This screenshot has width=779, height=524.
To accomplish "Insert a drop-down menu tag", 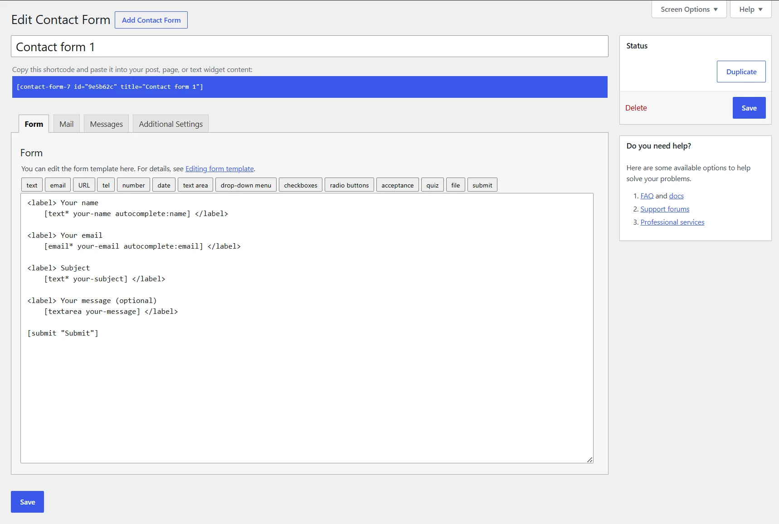I will tap(246, 185).
